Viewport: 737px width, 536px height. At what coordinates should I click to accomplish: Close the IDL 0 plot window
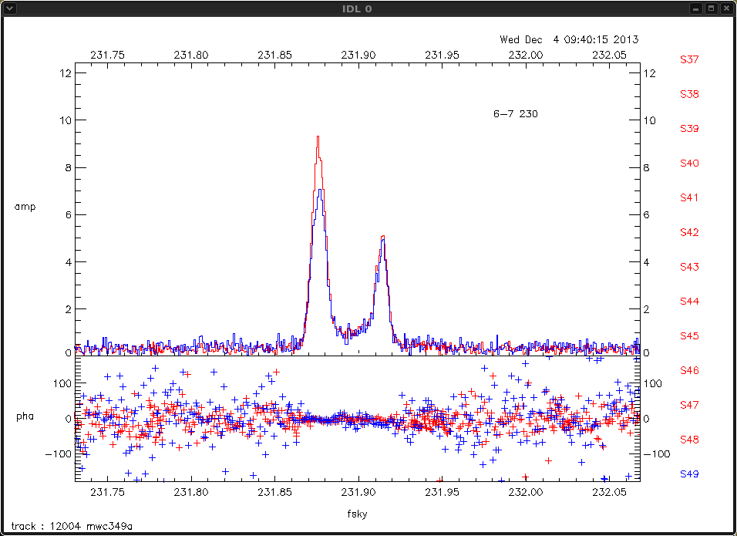pyautogui.click(x=726, y=8)
